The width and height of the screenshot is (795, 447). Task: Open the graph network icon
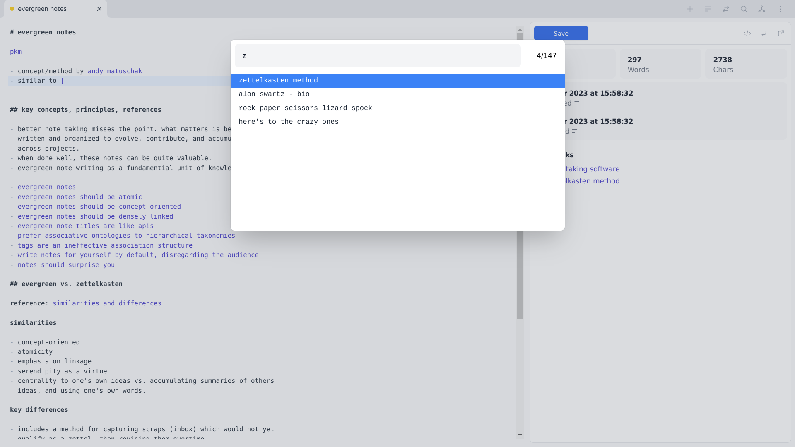(761, 9)
